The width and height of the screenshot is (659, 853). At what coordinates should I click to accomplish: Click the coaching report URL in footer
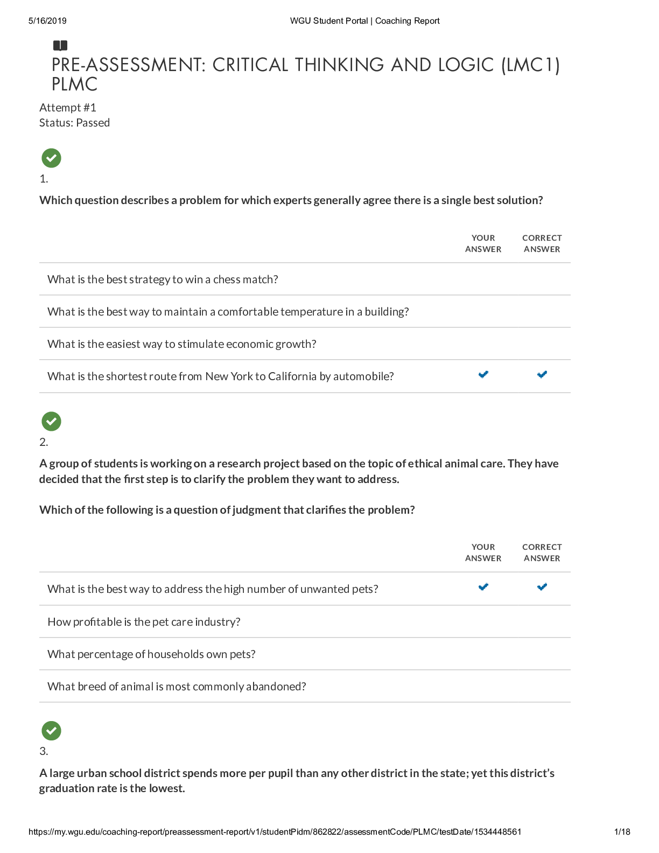coord(275,832)
